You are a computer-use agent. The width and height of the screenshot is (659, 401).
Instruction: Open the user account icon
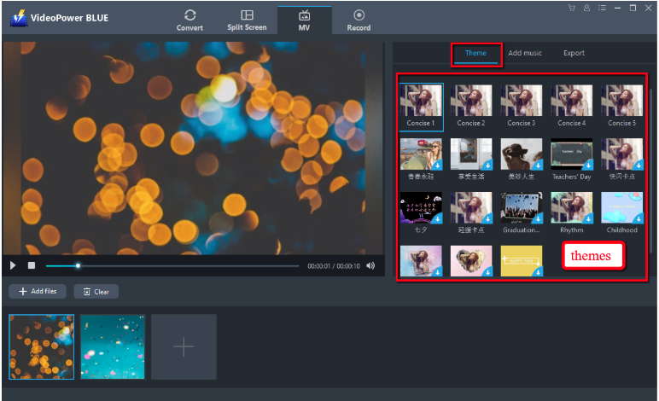586,8
